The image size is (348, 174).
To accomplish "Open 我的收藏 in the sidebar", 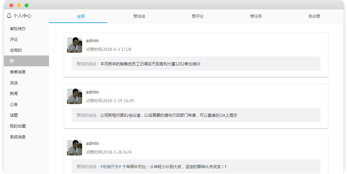I will [x=18, y=126].
